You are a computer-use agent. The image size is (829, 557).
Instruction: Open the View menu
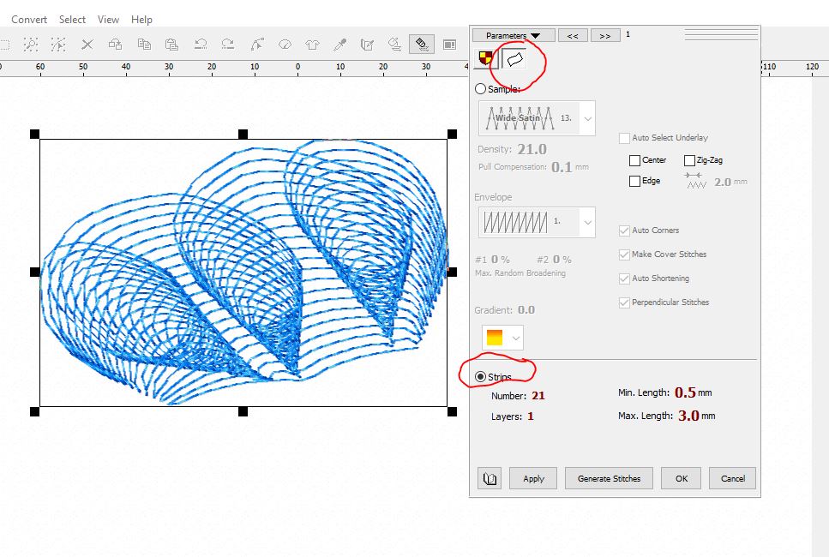108,20
